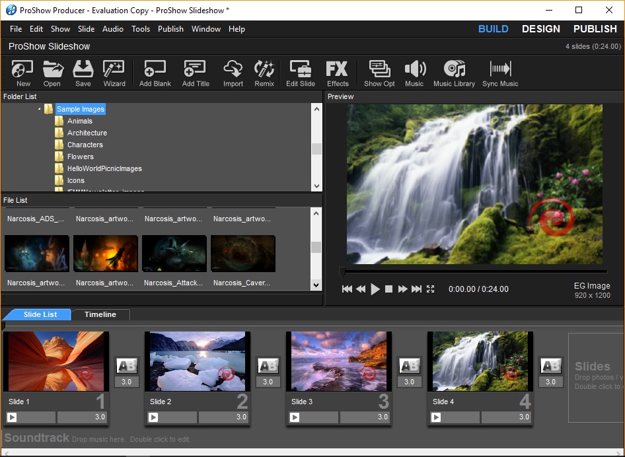
Task: Select the Narcosis_Caver thumbnail in File List
Action: (242, 254)
